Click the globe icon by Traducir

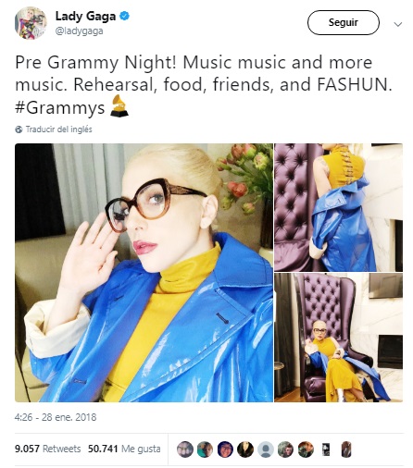tap(19, 129)
